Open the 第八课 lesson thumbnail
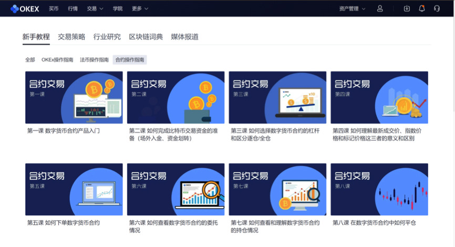Viewport: 455px width, 247px height. 379,189
